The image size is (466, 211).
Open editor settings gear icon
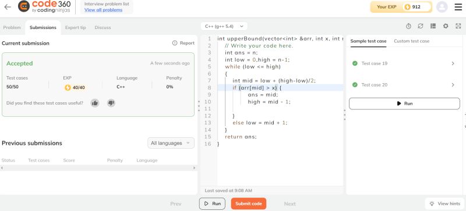pos(446,26)
